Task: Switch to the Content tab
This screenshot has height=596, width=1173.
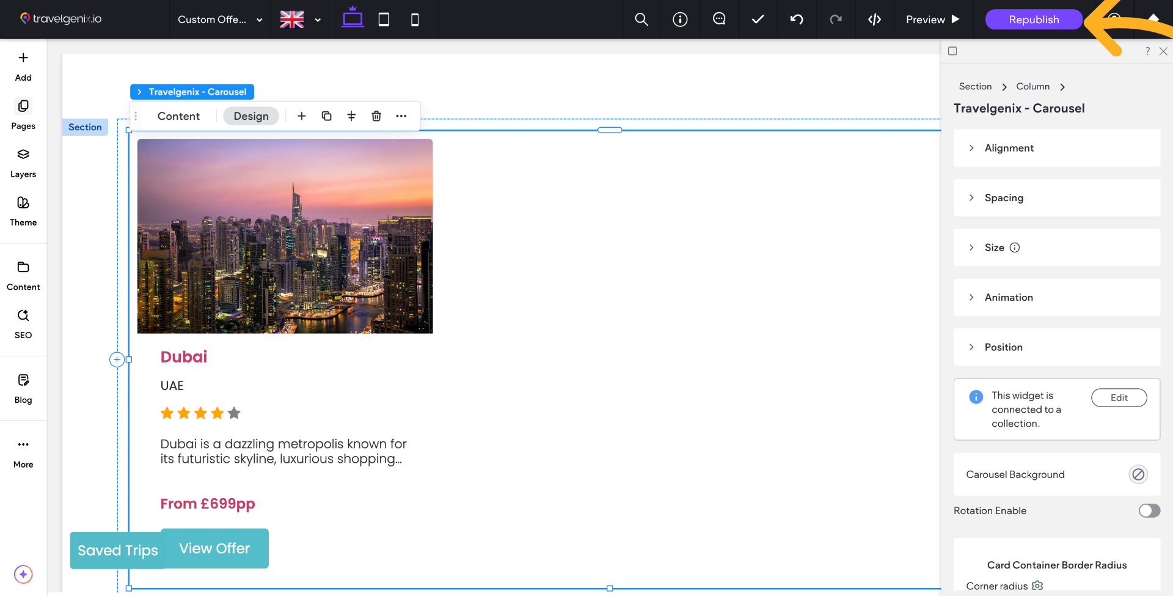Action: tap(178, 116)
